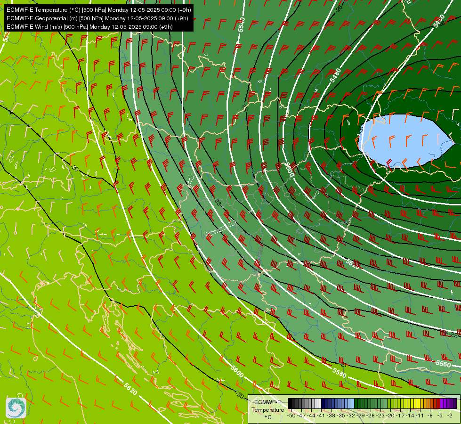Screen dimensions: 461x424
Task: Select the Geopotential (m) 500 hPa title line
Action: click(97, 18)
